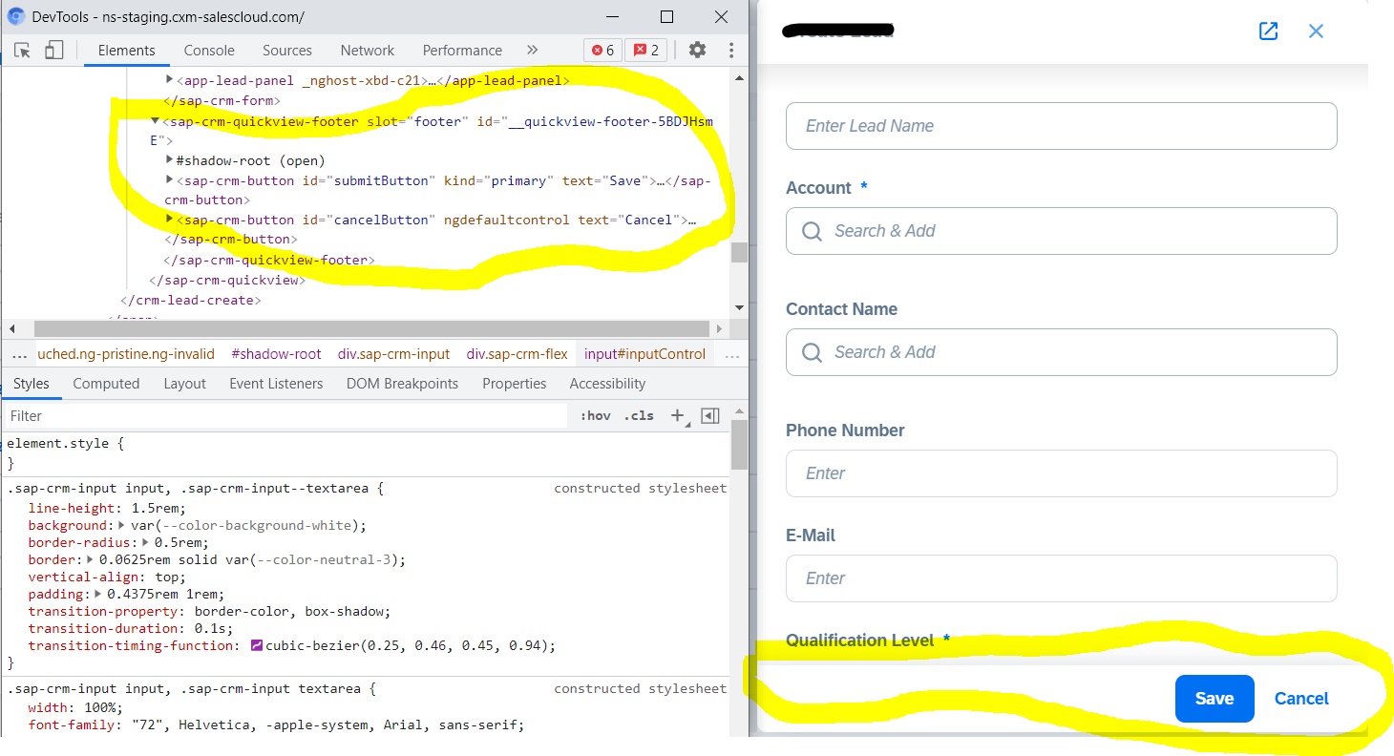1394x756 pixels.
Task: Expand the submitButton Save element node
Action: tap(170, 180)
